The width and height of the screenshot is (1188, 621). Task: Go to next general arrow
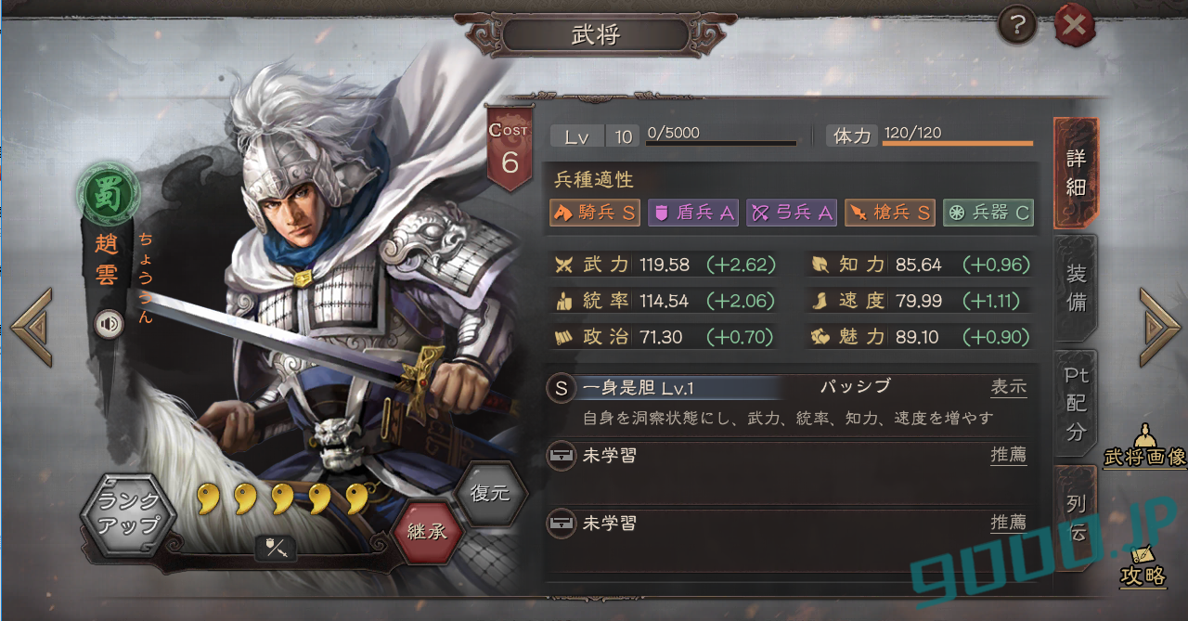pos(1160,327)
